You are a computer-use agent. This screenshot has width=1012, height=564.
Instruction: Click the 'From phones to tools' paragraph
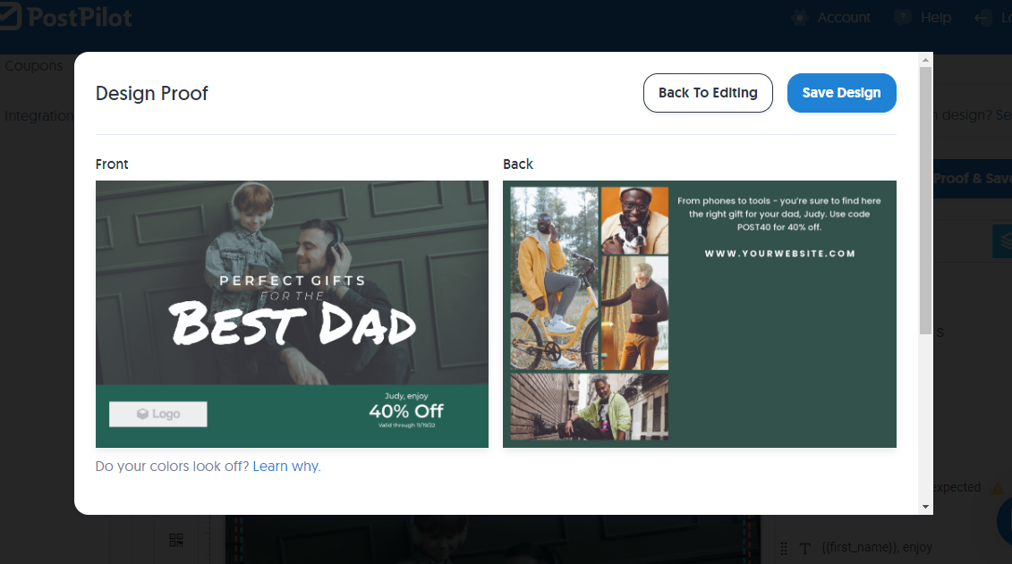click(x=779, y=214)
